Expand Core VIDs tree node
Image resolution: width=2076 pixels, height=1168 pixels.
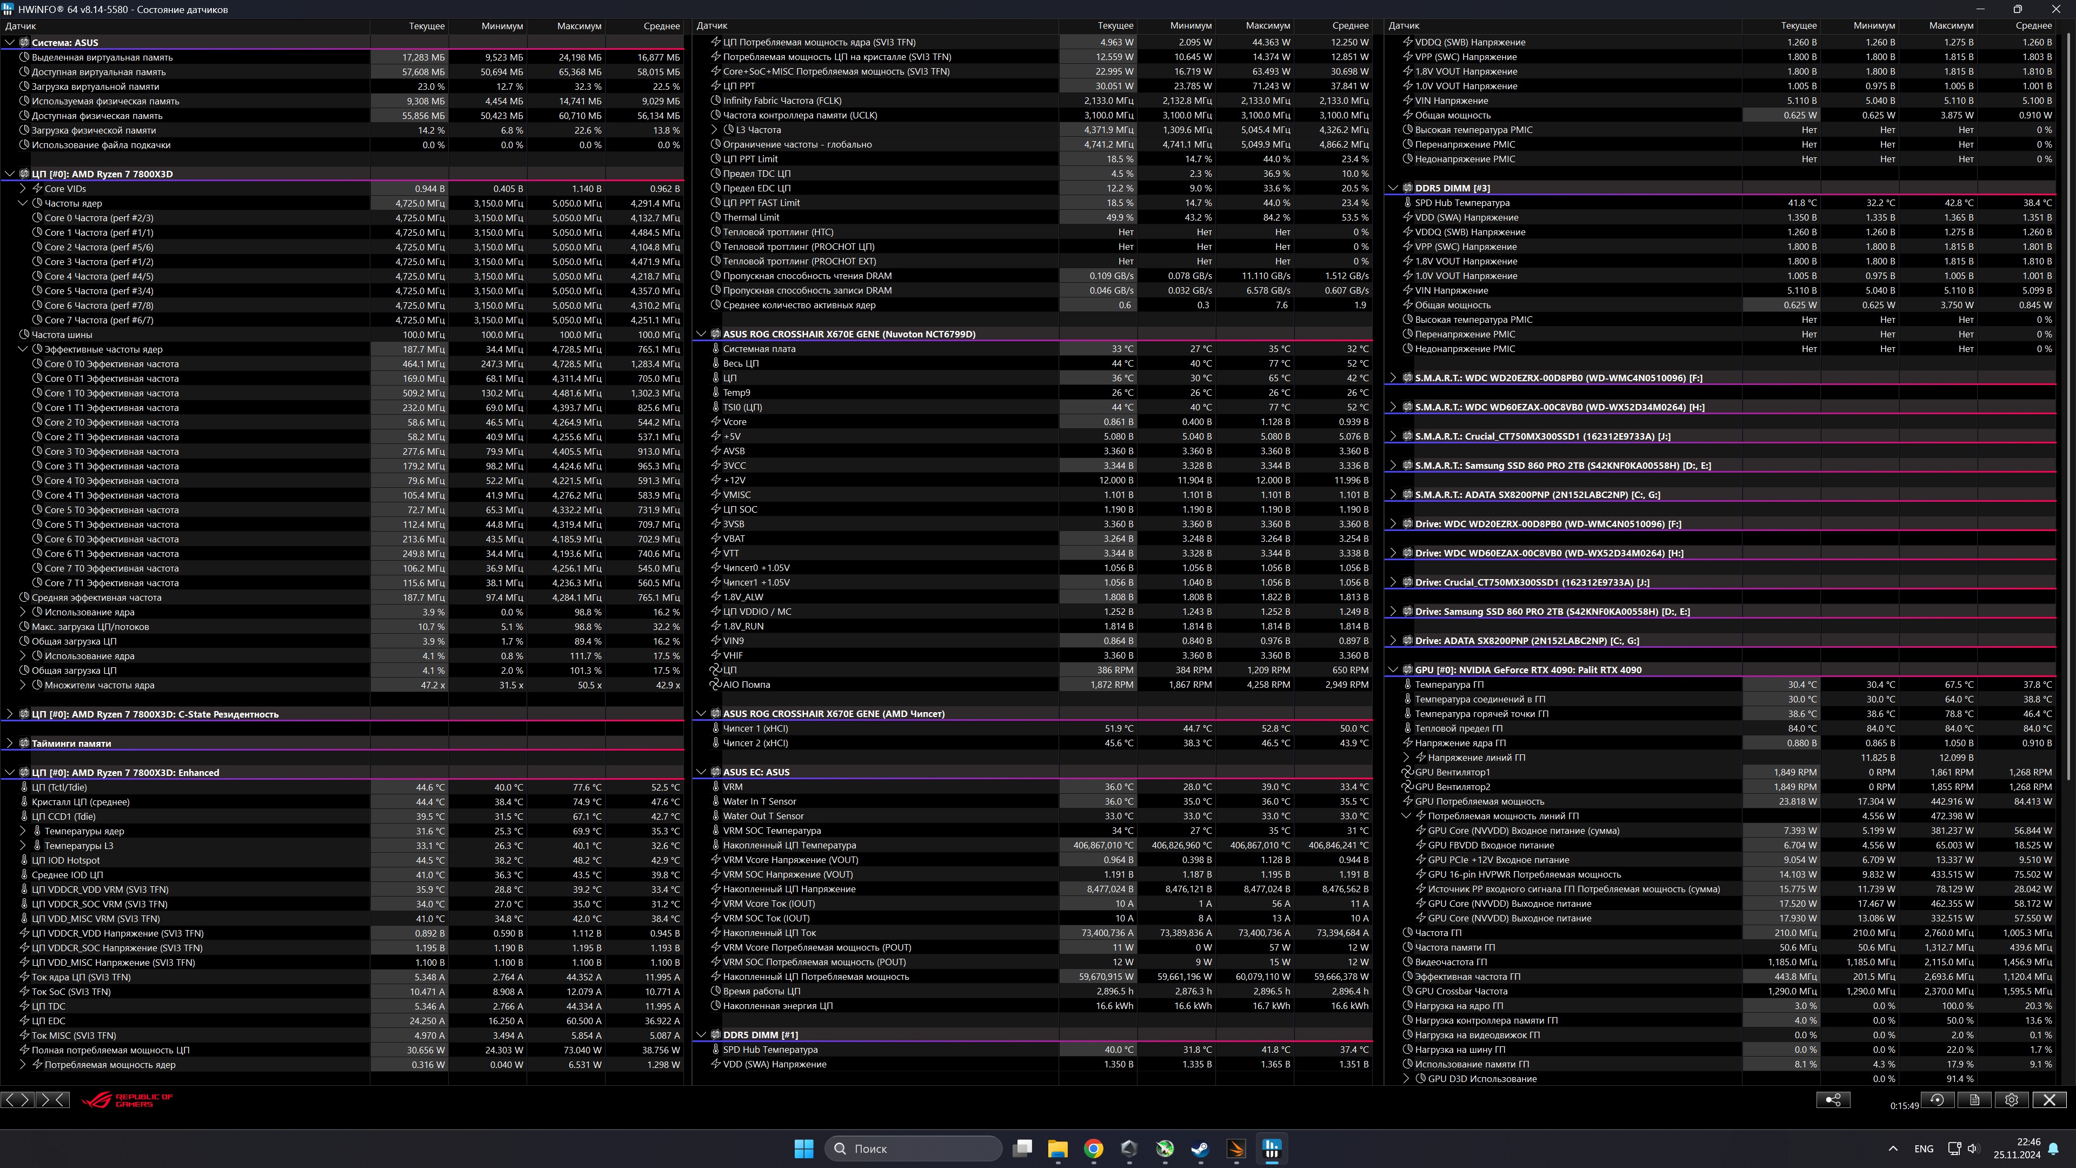[x=23, y=189]
